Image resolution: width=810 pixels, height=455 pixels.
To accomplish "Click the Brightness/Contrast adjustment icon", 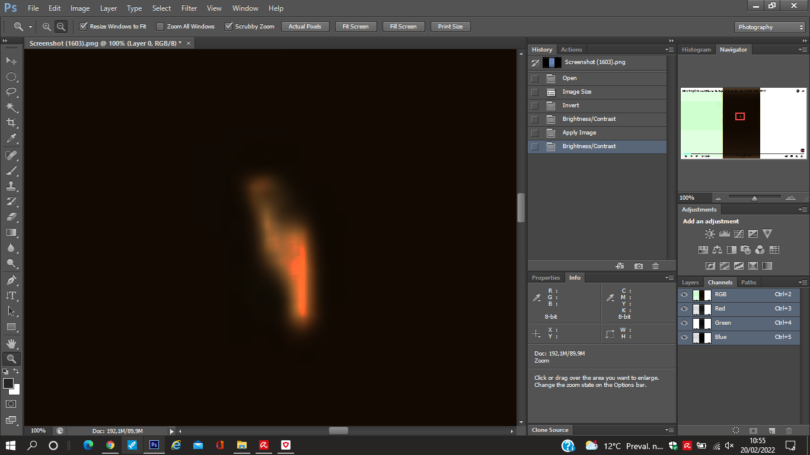I will point(710,234).
